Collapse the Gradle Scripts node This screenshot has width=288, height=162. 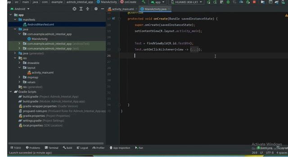(x=11, y=92)
